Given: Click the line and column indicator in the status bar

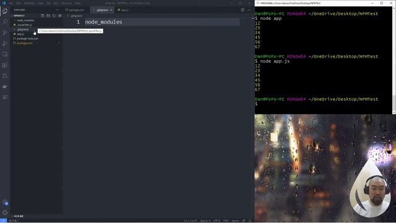Looking at the screenshot, I should (x=191, y=221).
